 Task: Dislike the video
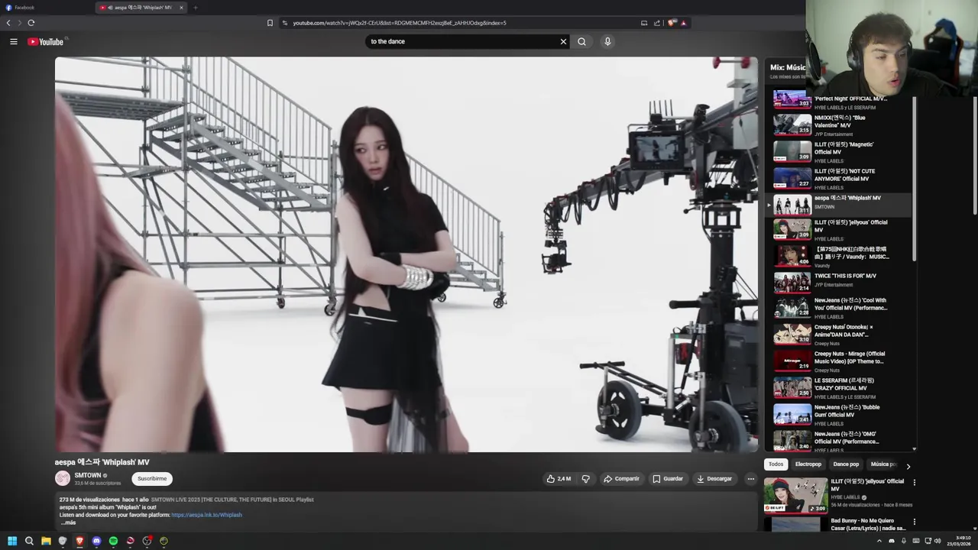click(585, 479)
